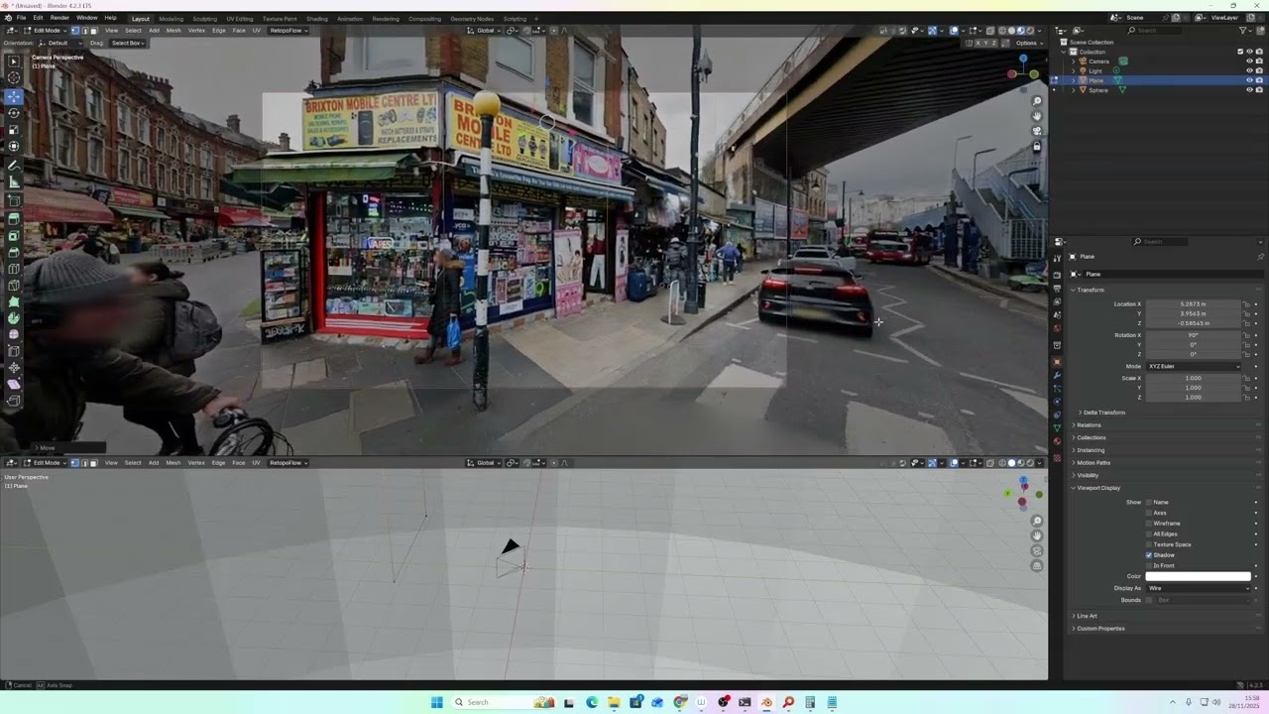
Task: Enable Show Name checkbox
Action: click(x=1149, y=502)
